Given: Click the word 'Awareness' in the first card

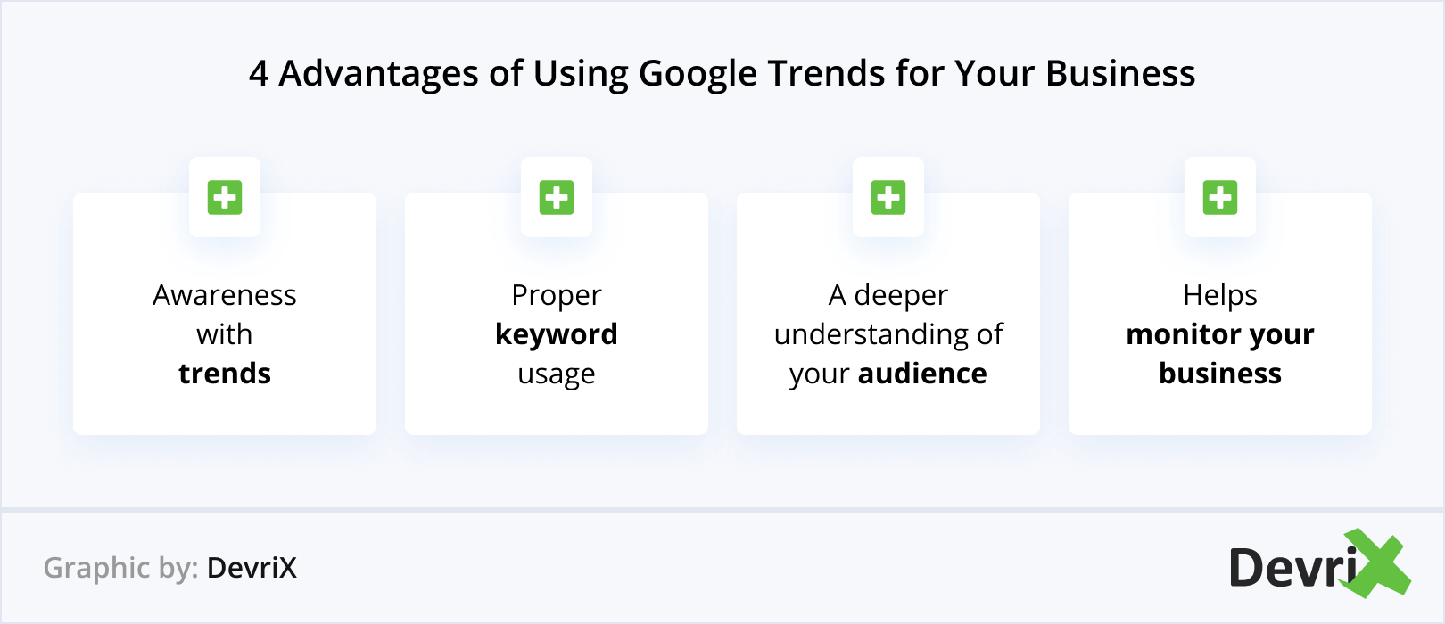Looking at the screenshot, I should 225,295.
